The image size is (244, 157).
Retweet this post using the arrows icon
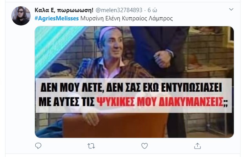point(91,146)
